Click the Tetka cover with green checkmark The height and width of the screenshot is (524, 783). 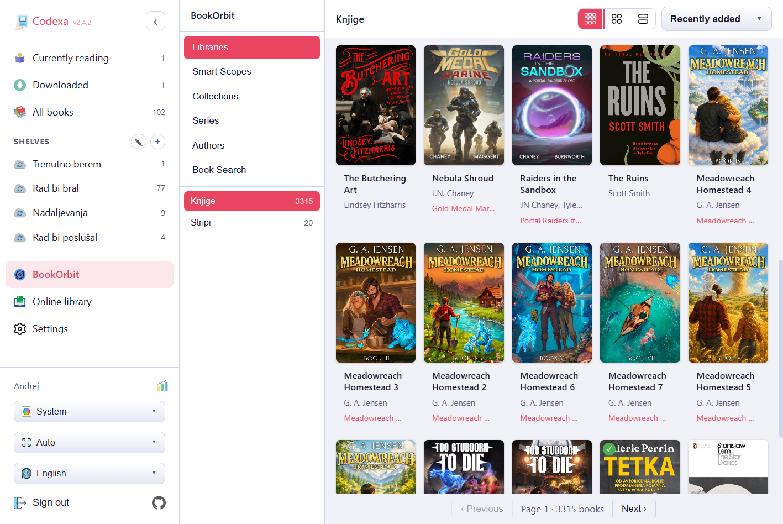pos(640,467)
